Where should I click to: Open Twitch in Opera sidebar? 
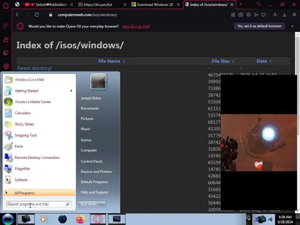[6, 53]
